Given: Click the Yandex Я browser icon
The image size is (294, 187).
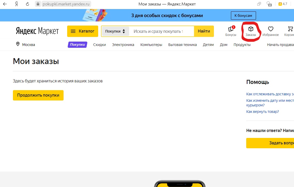Looking at the screenshot, I should coord(16,4).
